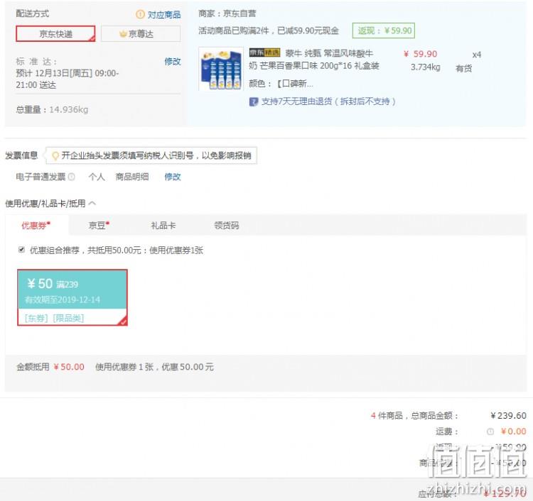Switch to the 优惠券 tab
Screen dimensions: 533x501
(x=36, y=225)
